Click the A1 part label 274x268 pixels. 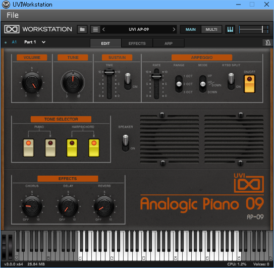point(14,42)
